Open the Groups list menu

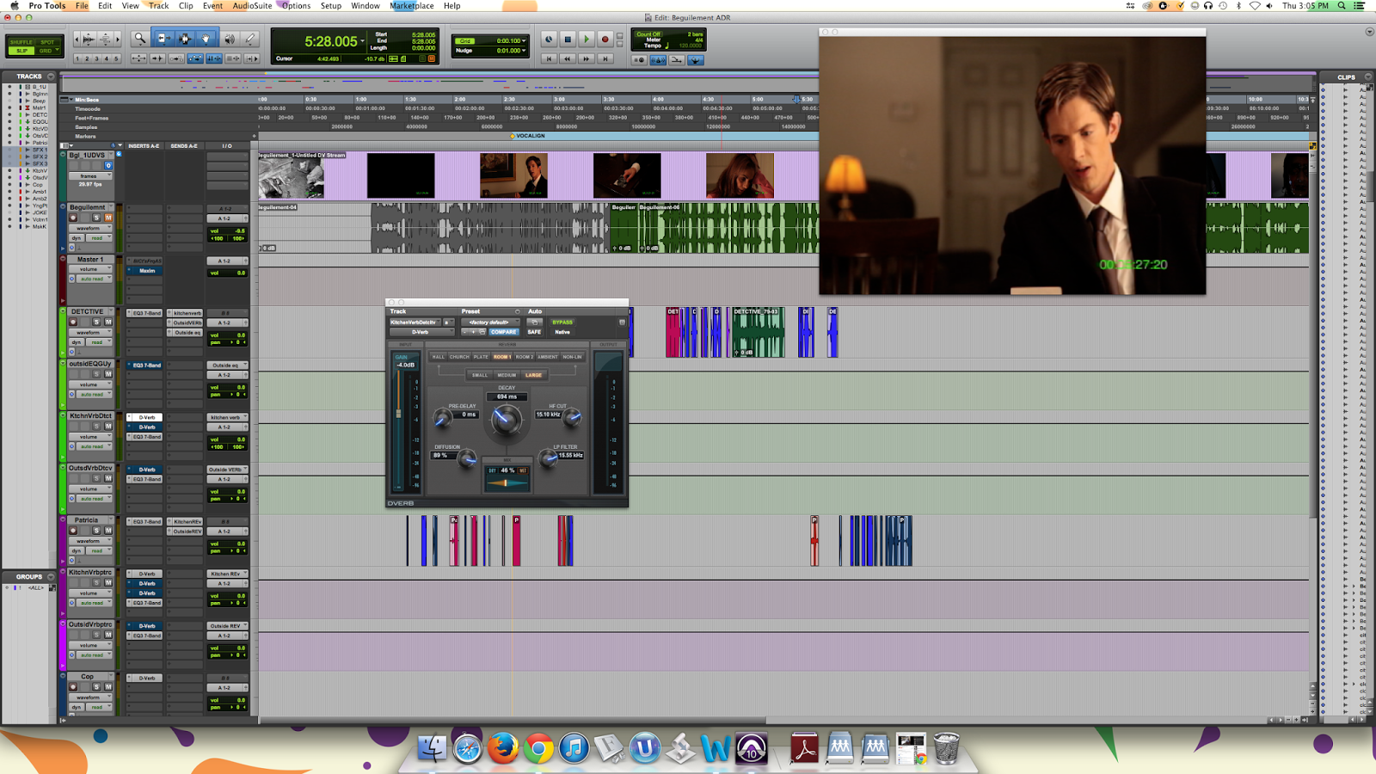click(x=51, y=577)
